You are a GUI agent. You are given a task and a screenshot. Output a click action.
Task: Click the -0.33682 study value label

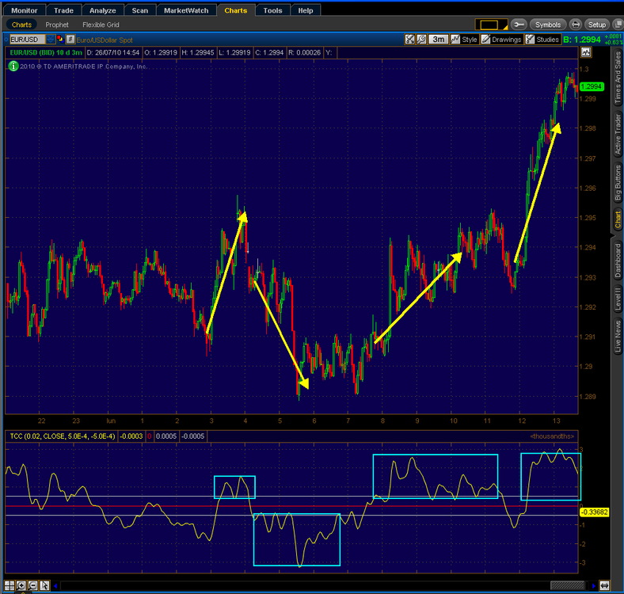(x=594, y=512)
